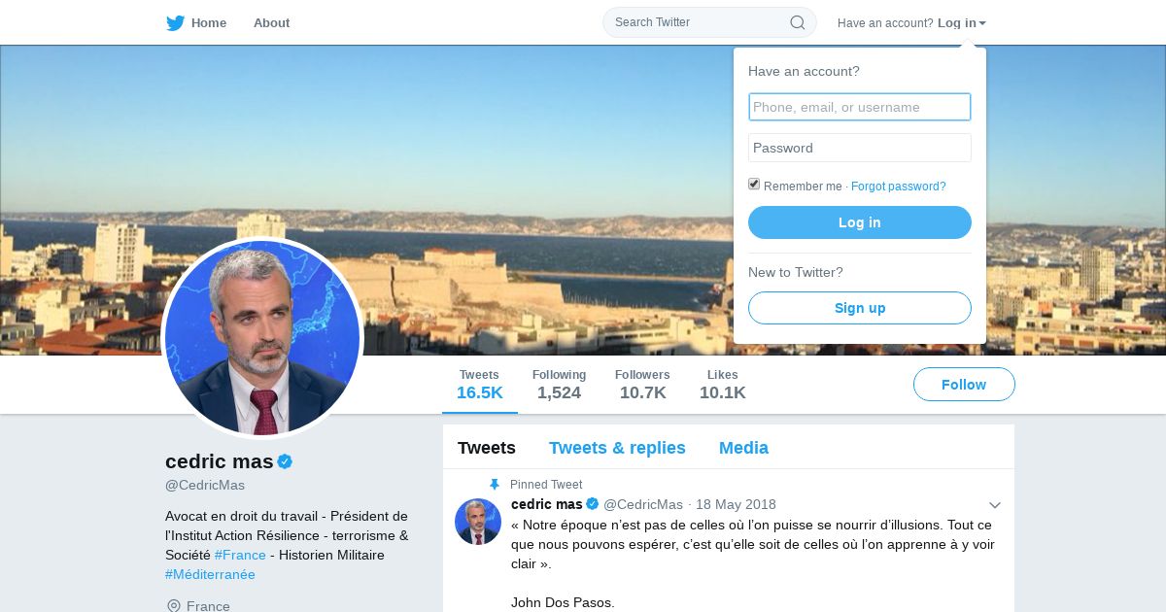Uncheck the Remember me checkbox
Image resolution: width=1166 pixels, height=612 pixels.
(754, 185)
